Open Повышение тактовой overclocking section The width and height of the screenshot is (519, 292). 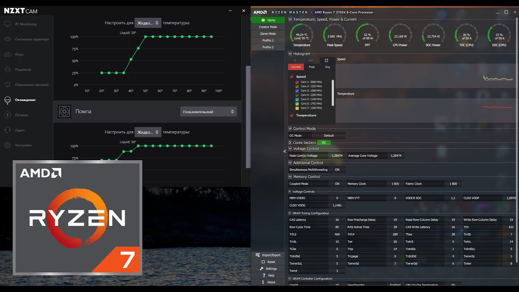(x=26, y=85)
